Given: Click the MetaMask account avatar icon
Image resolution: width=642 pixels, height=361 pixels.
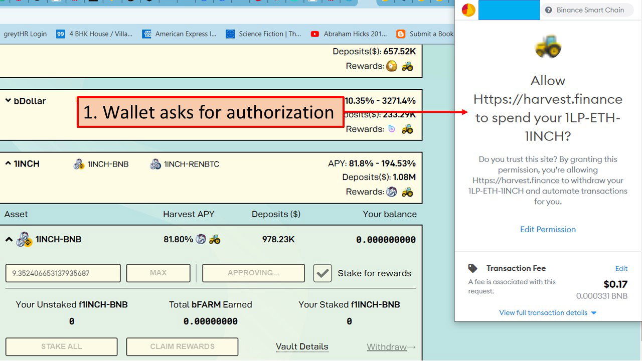Looking at the screenshot, I should tap(468, 10).
